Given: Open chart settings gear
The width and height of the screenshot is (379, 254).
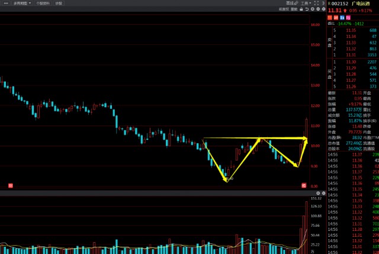Looking at the screenshot, I should (x=322, y=9).
